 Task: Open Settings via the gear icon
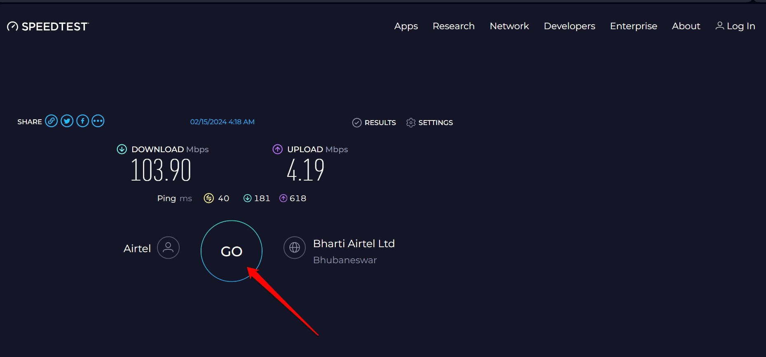click(x=410, y=122)
